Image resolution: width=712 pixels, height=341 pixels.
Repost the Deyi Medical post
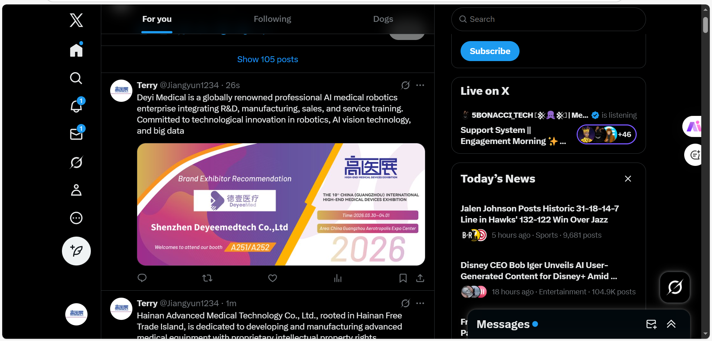coord(207,278)
